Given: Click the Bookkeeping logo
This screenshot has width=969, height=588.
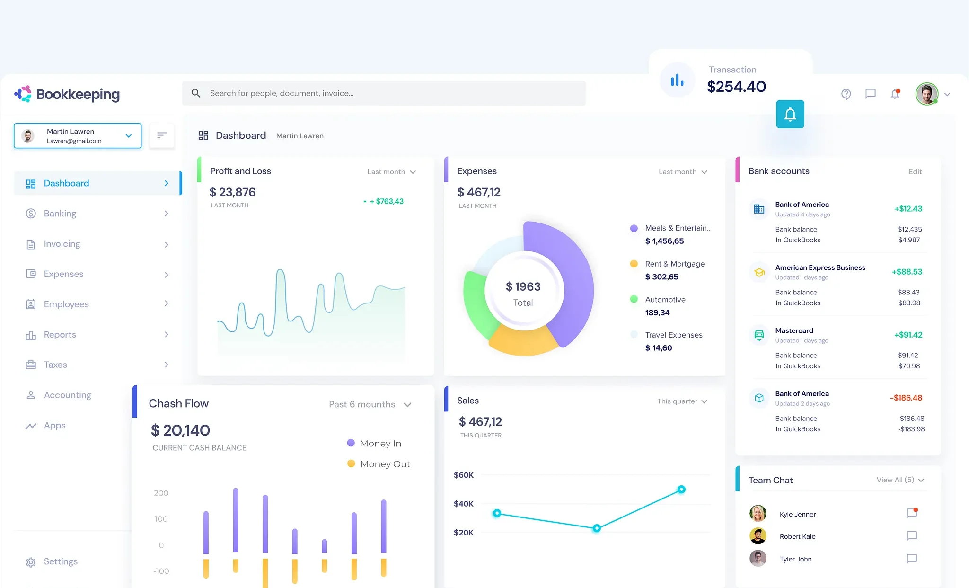Looking at the screenshot, I should pos(67,94).
